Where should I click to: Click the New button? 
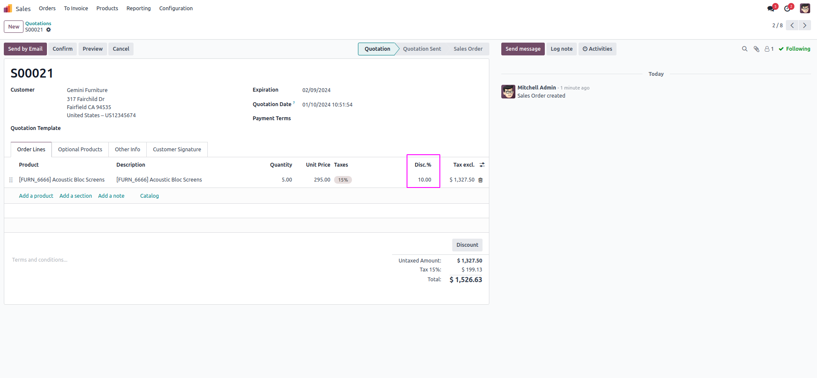click(x=14, y=26)
